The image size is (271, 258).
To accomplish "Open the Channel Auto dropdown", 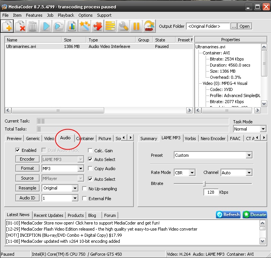I will tap(249, 172).
